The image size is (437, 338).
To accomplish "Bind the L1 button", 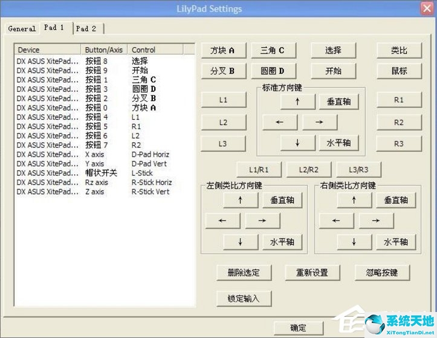I will pos(224,100).
